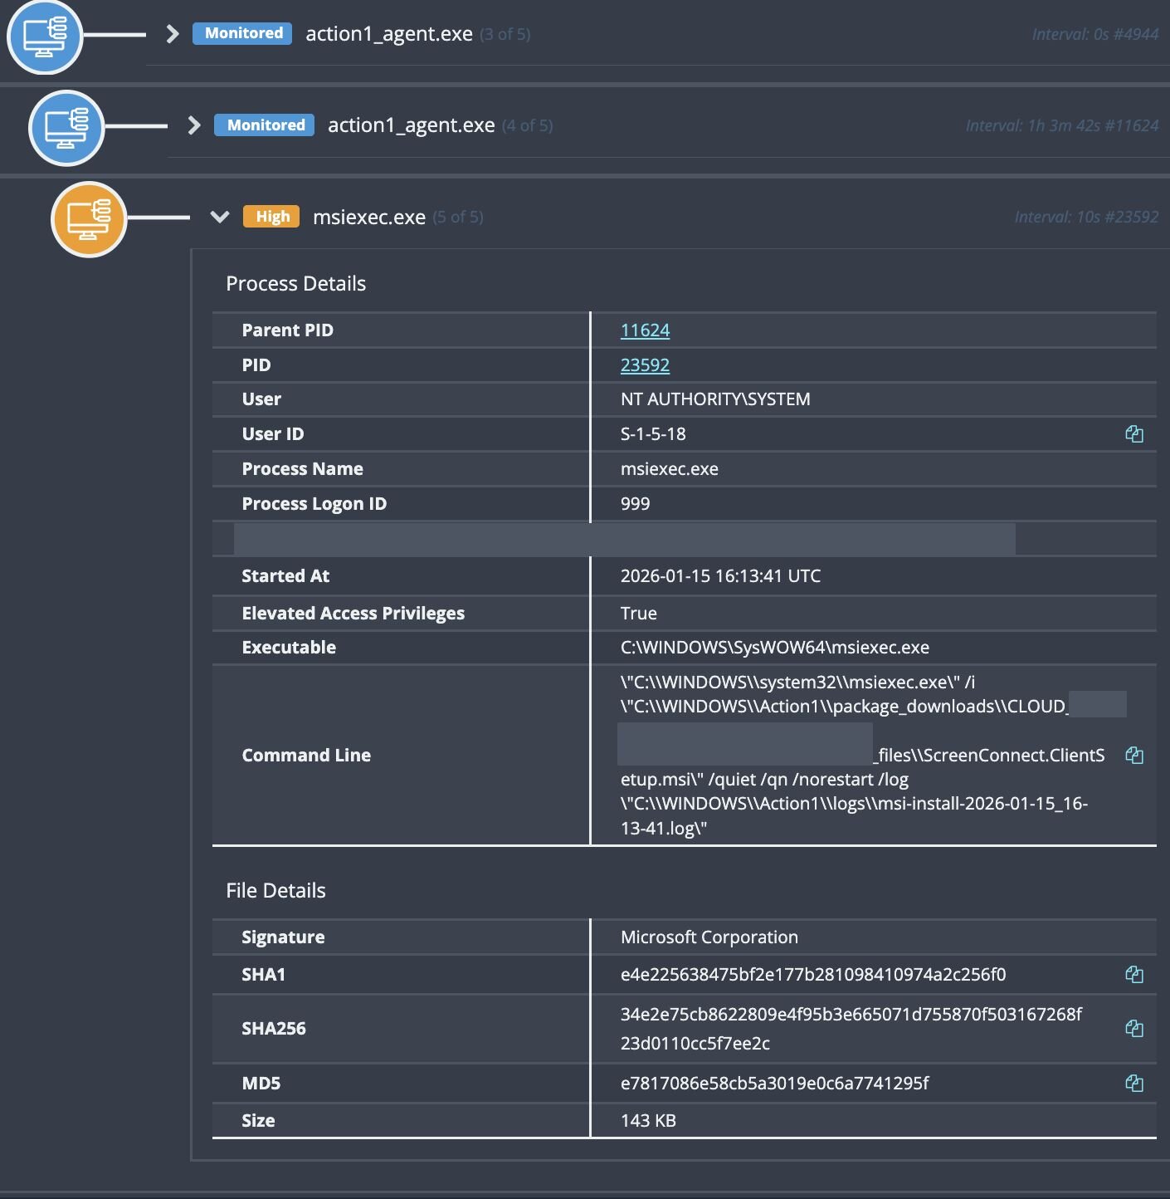Viewport: 1170px width, 1199px height.
Task: Expand action1_agent.exe (3 of 5) row
Action: coord(173,34)
